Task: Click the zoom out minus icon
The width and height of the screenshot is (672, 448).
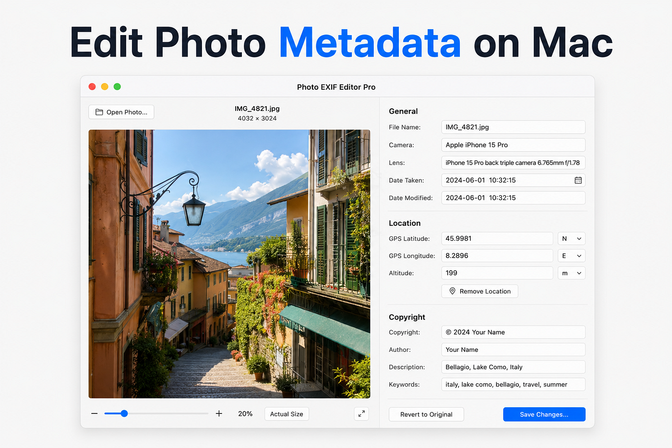Action: click(95, 413)
